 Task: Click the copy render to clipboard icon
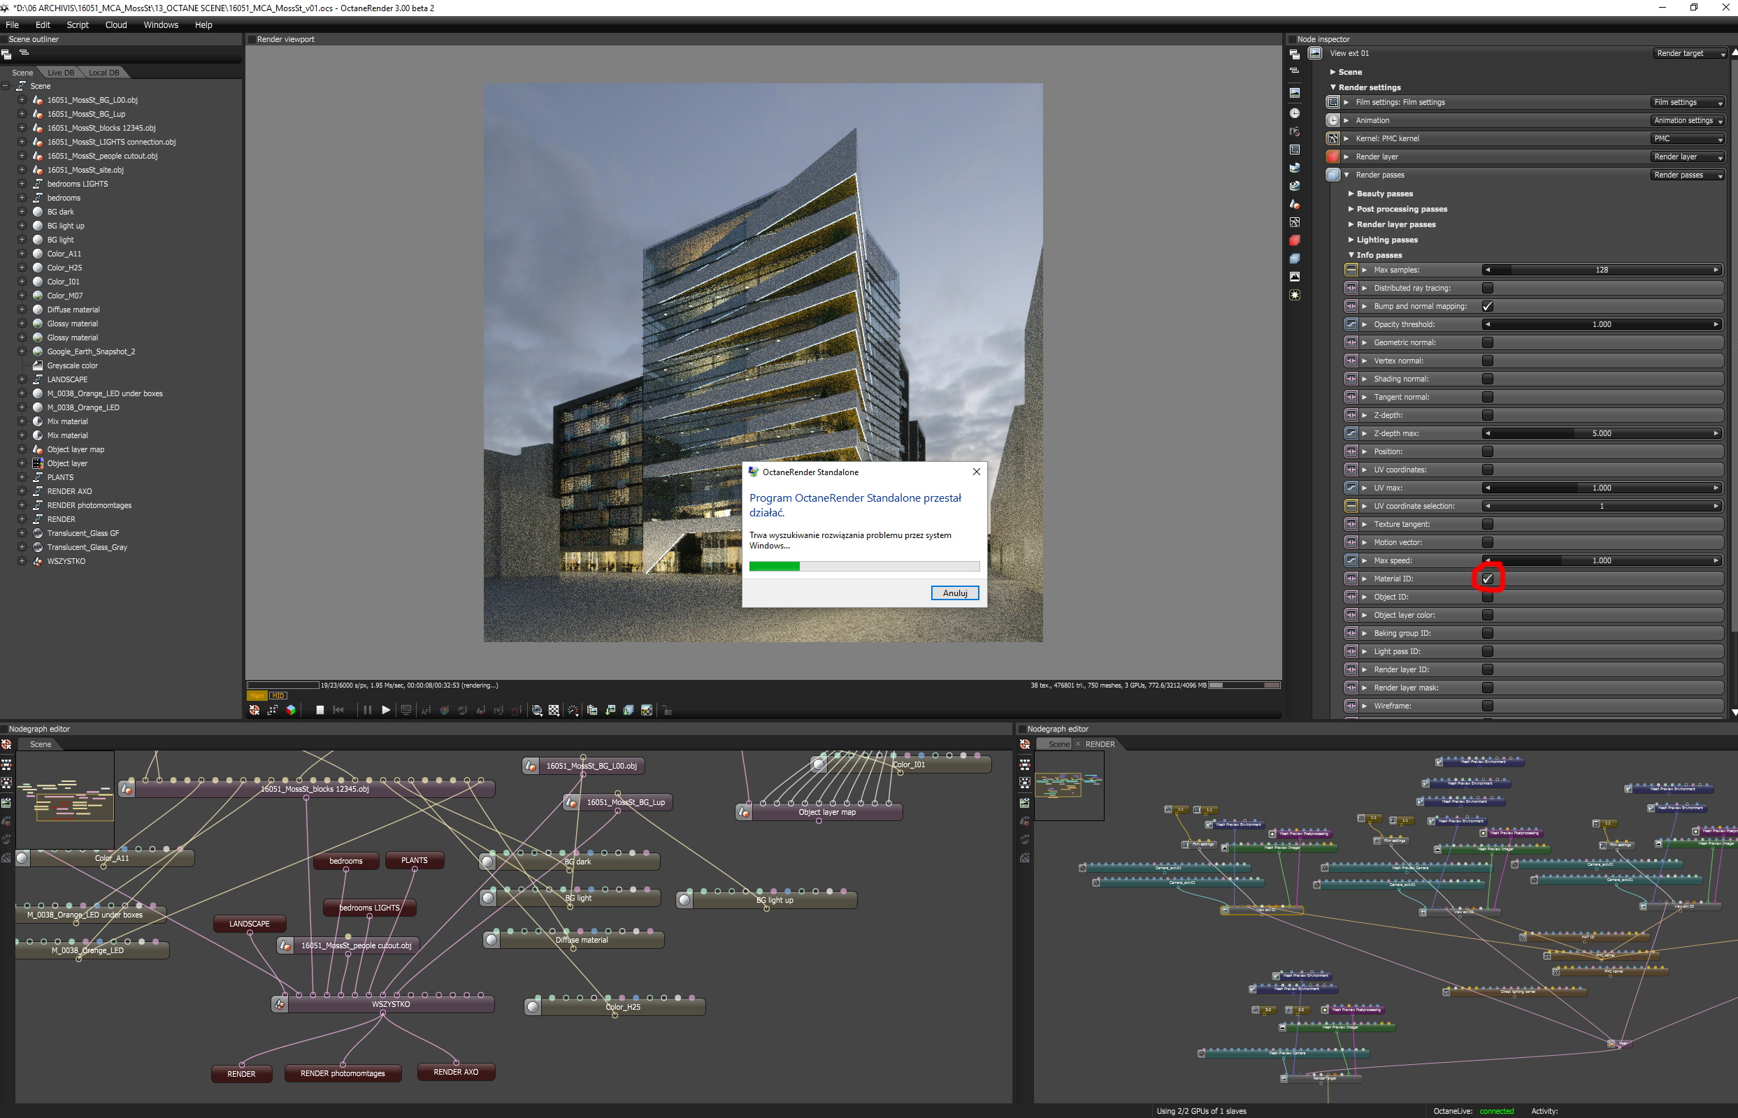click(x=592, y=710)
